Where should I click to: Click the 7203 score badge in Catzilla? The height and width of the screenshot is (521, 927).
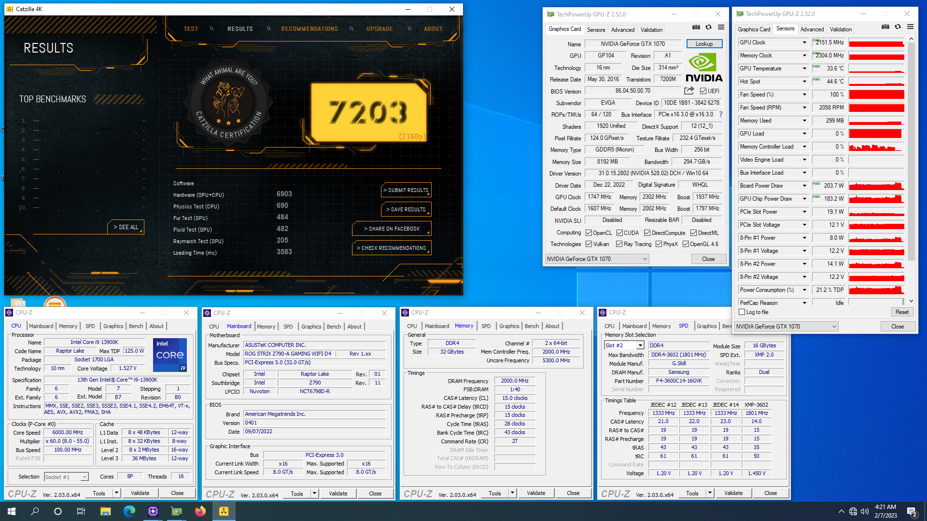pos(369,113)
